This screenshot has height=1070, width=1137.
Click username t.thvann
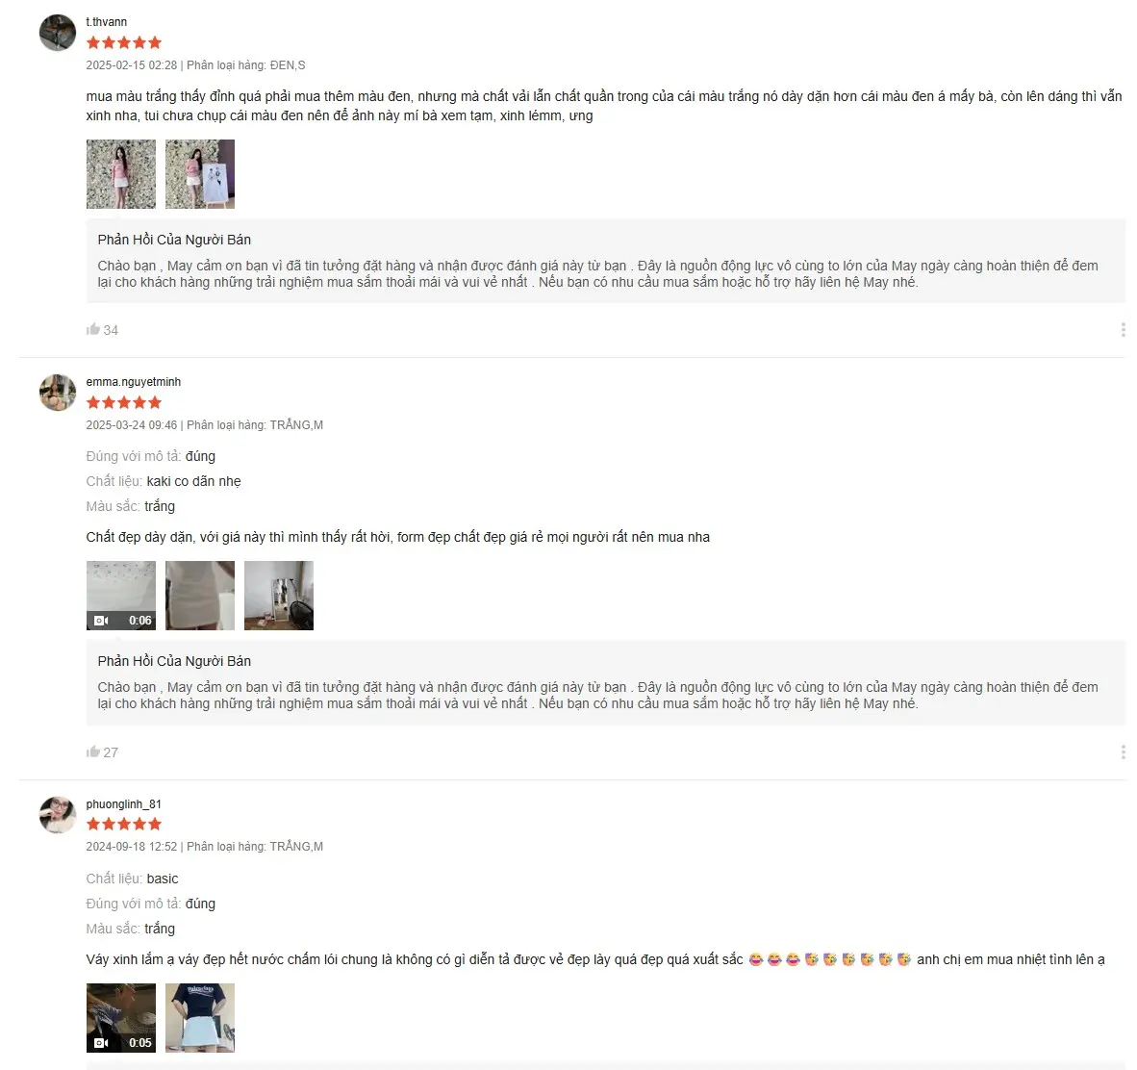point(107,22)
